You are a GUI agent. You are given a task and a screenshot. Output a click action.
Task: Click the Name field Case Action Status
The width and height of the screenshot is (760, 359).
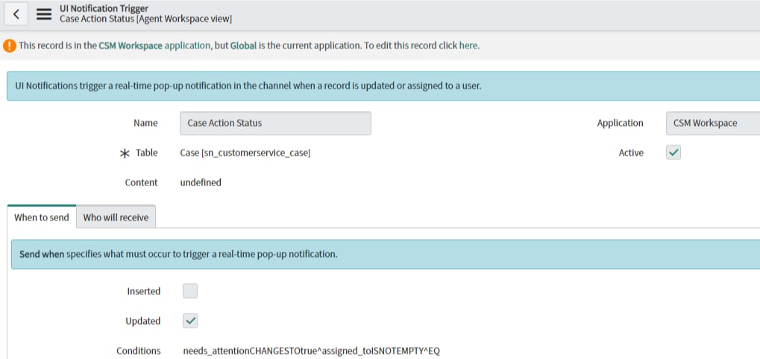click(275, 124)
